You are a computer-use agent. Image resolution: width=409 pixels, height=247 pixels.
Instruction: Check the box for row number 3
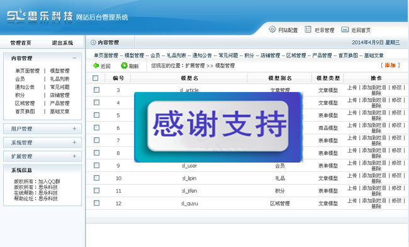[96, 90]
